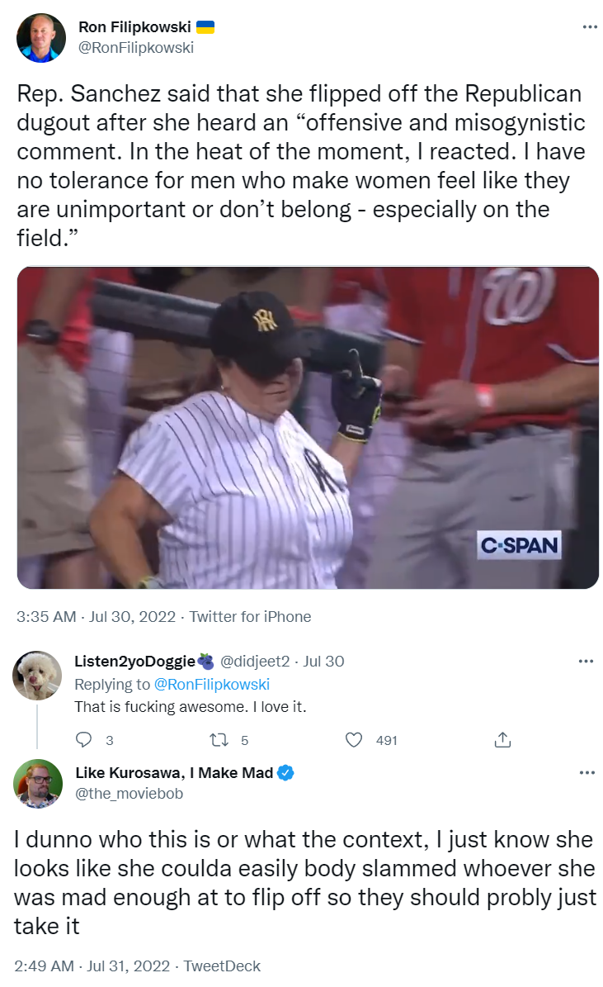Click the 'Twitter for iPhone' source label
This screenshot has width=603, height=987.
coord(250,616)
